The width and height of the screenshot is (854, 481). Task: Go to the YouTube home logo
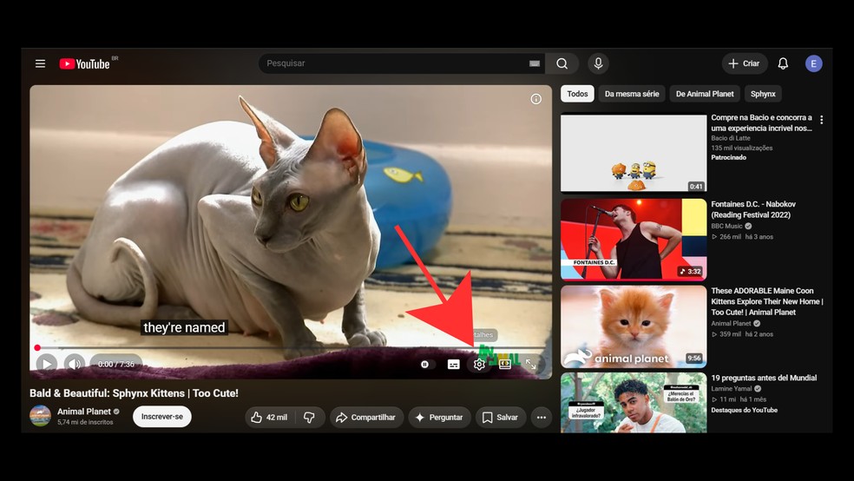tap(85, 63)
